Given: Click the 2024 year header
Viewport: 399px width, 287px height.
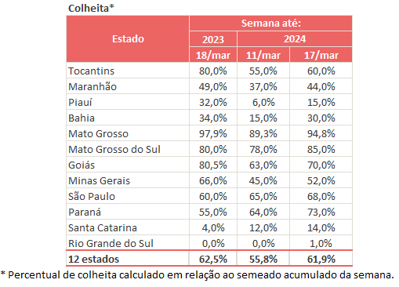Looking at the screenshot, I should [295, 39].
